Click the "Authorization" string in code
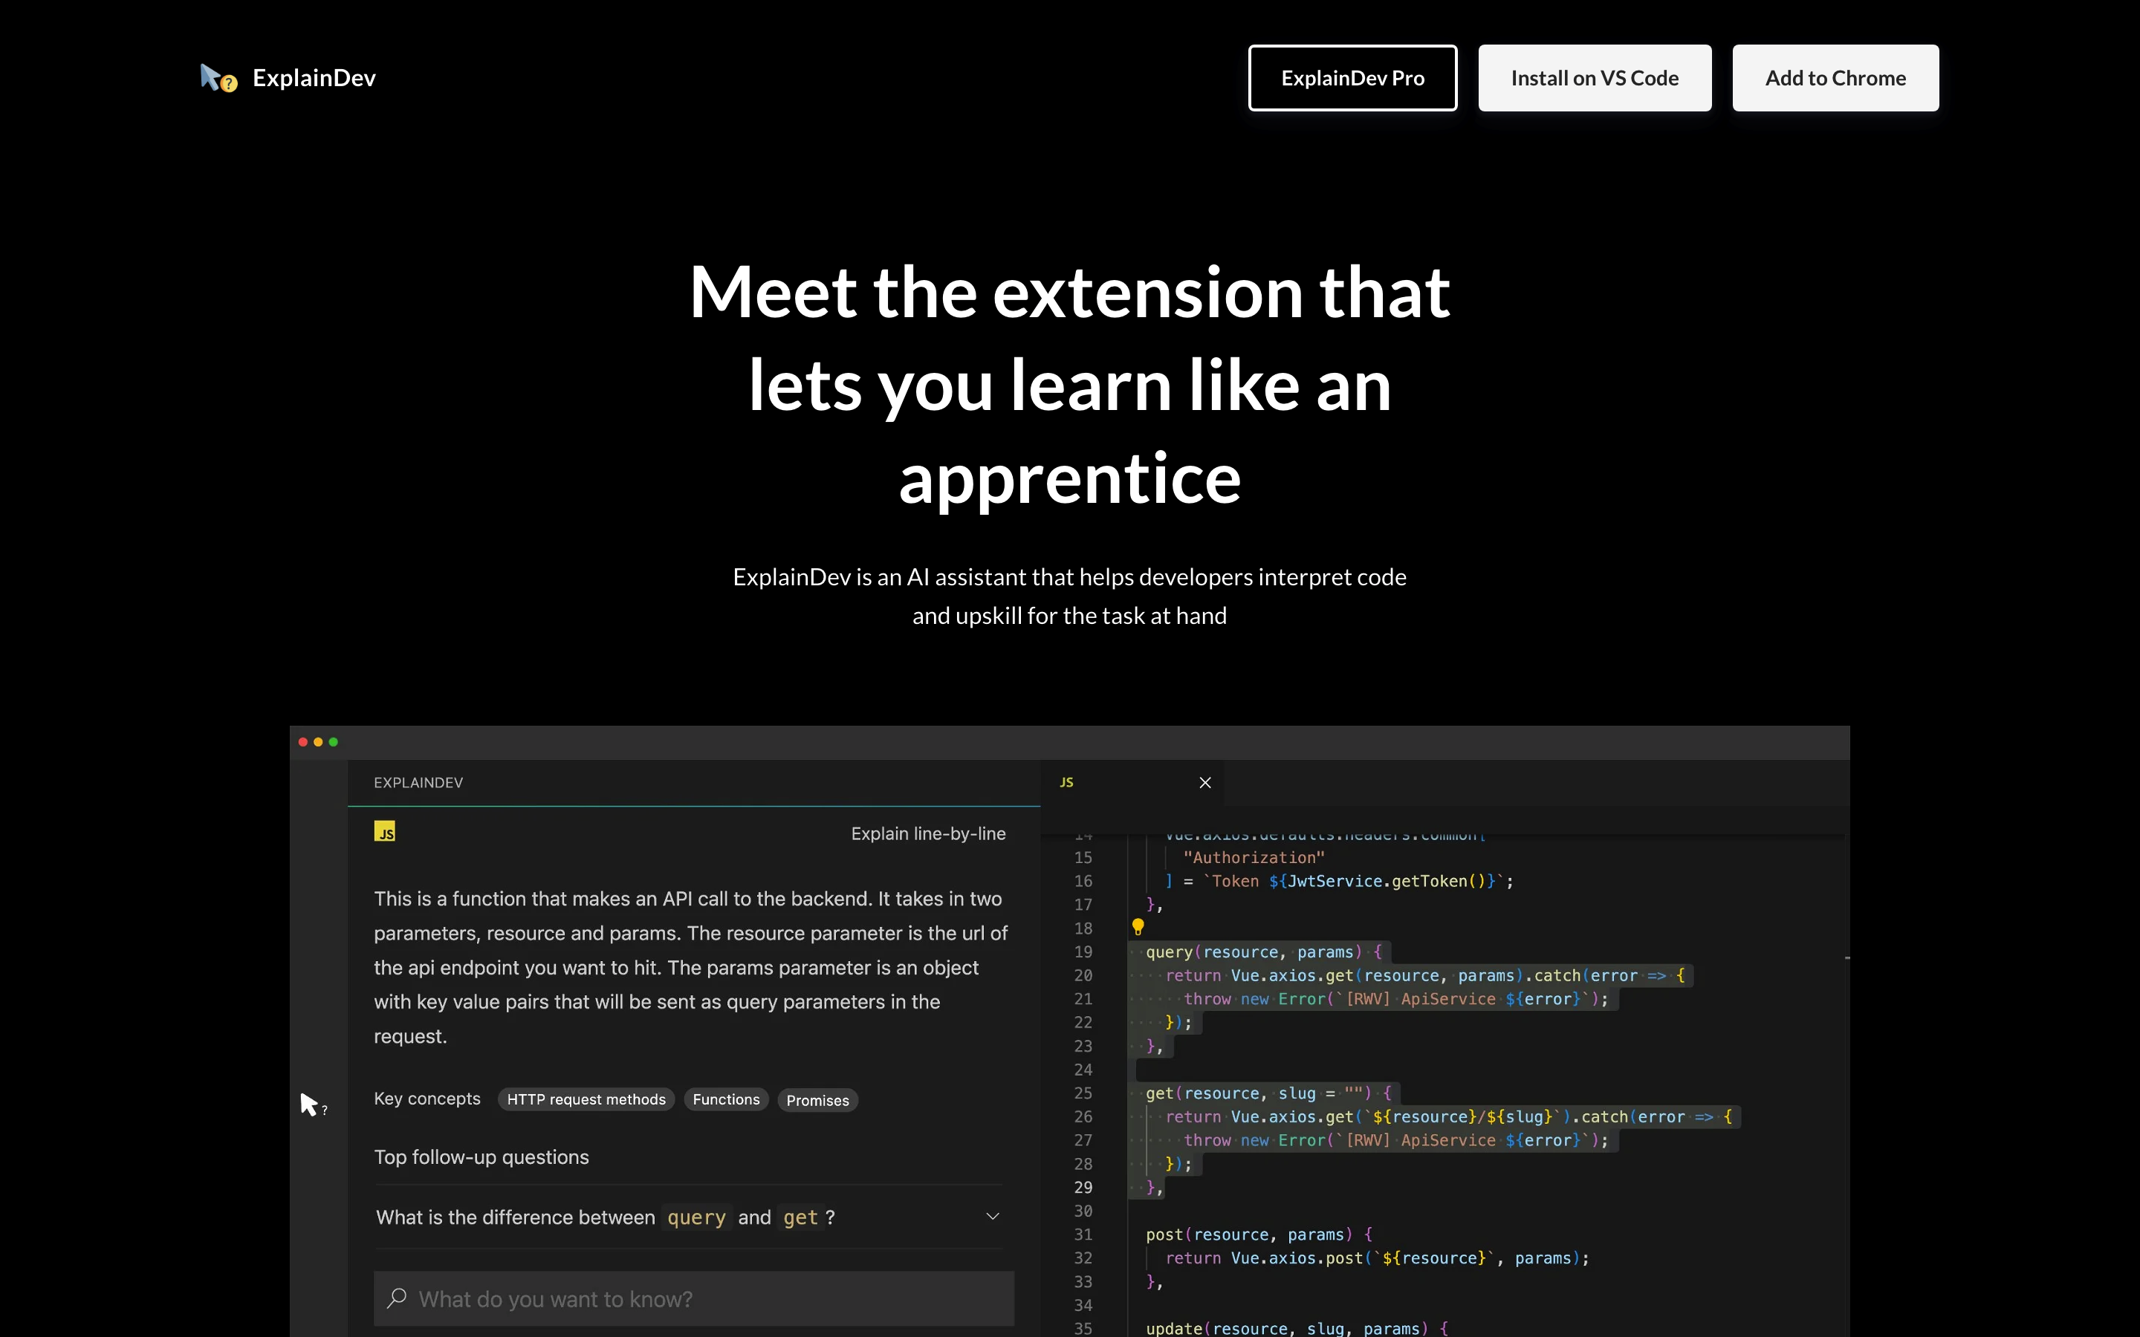Screen dimensions: 2140x1337 coord(1254,858)
